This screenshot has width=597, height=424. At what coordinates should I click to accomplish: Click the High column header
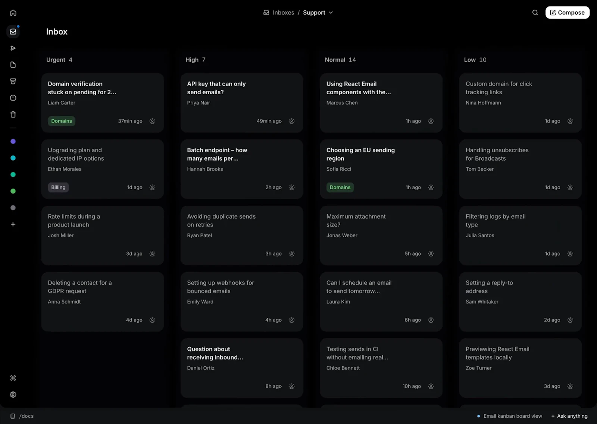[x=196, y=60]
